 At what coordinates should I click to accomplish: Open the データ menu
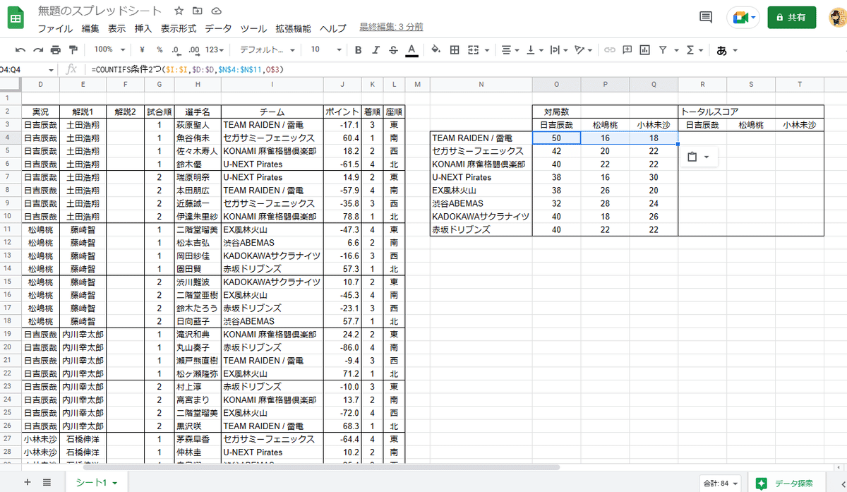(x=218, y=29)
